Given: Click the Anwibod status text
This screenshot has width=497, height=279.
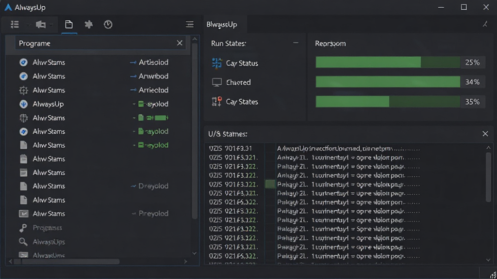Looking at the screenshot, I should (x=153, y=76).
